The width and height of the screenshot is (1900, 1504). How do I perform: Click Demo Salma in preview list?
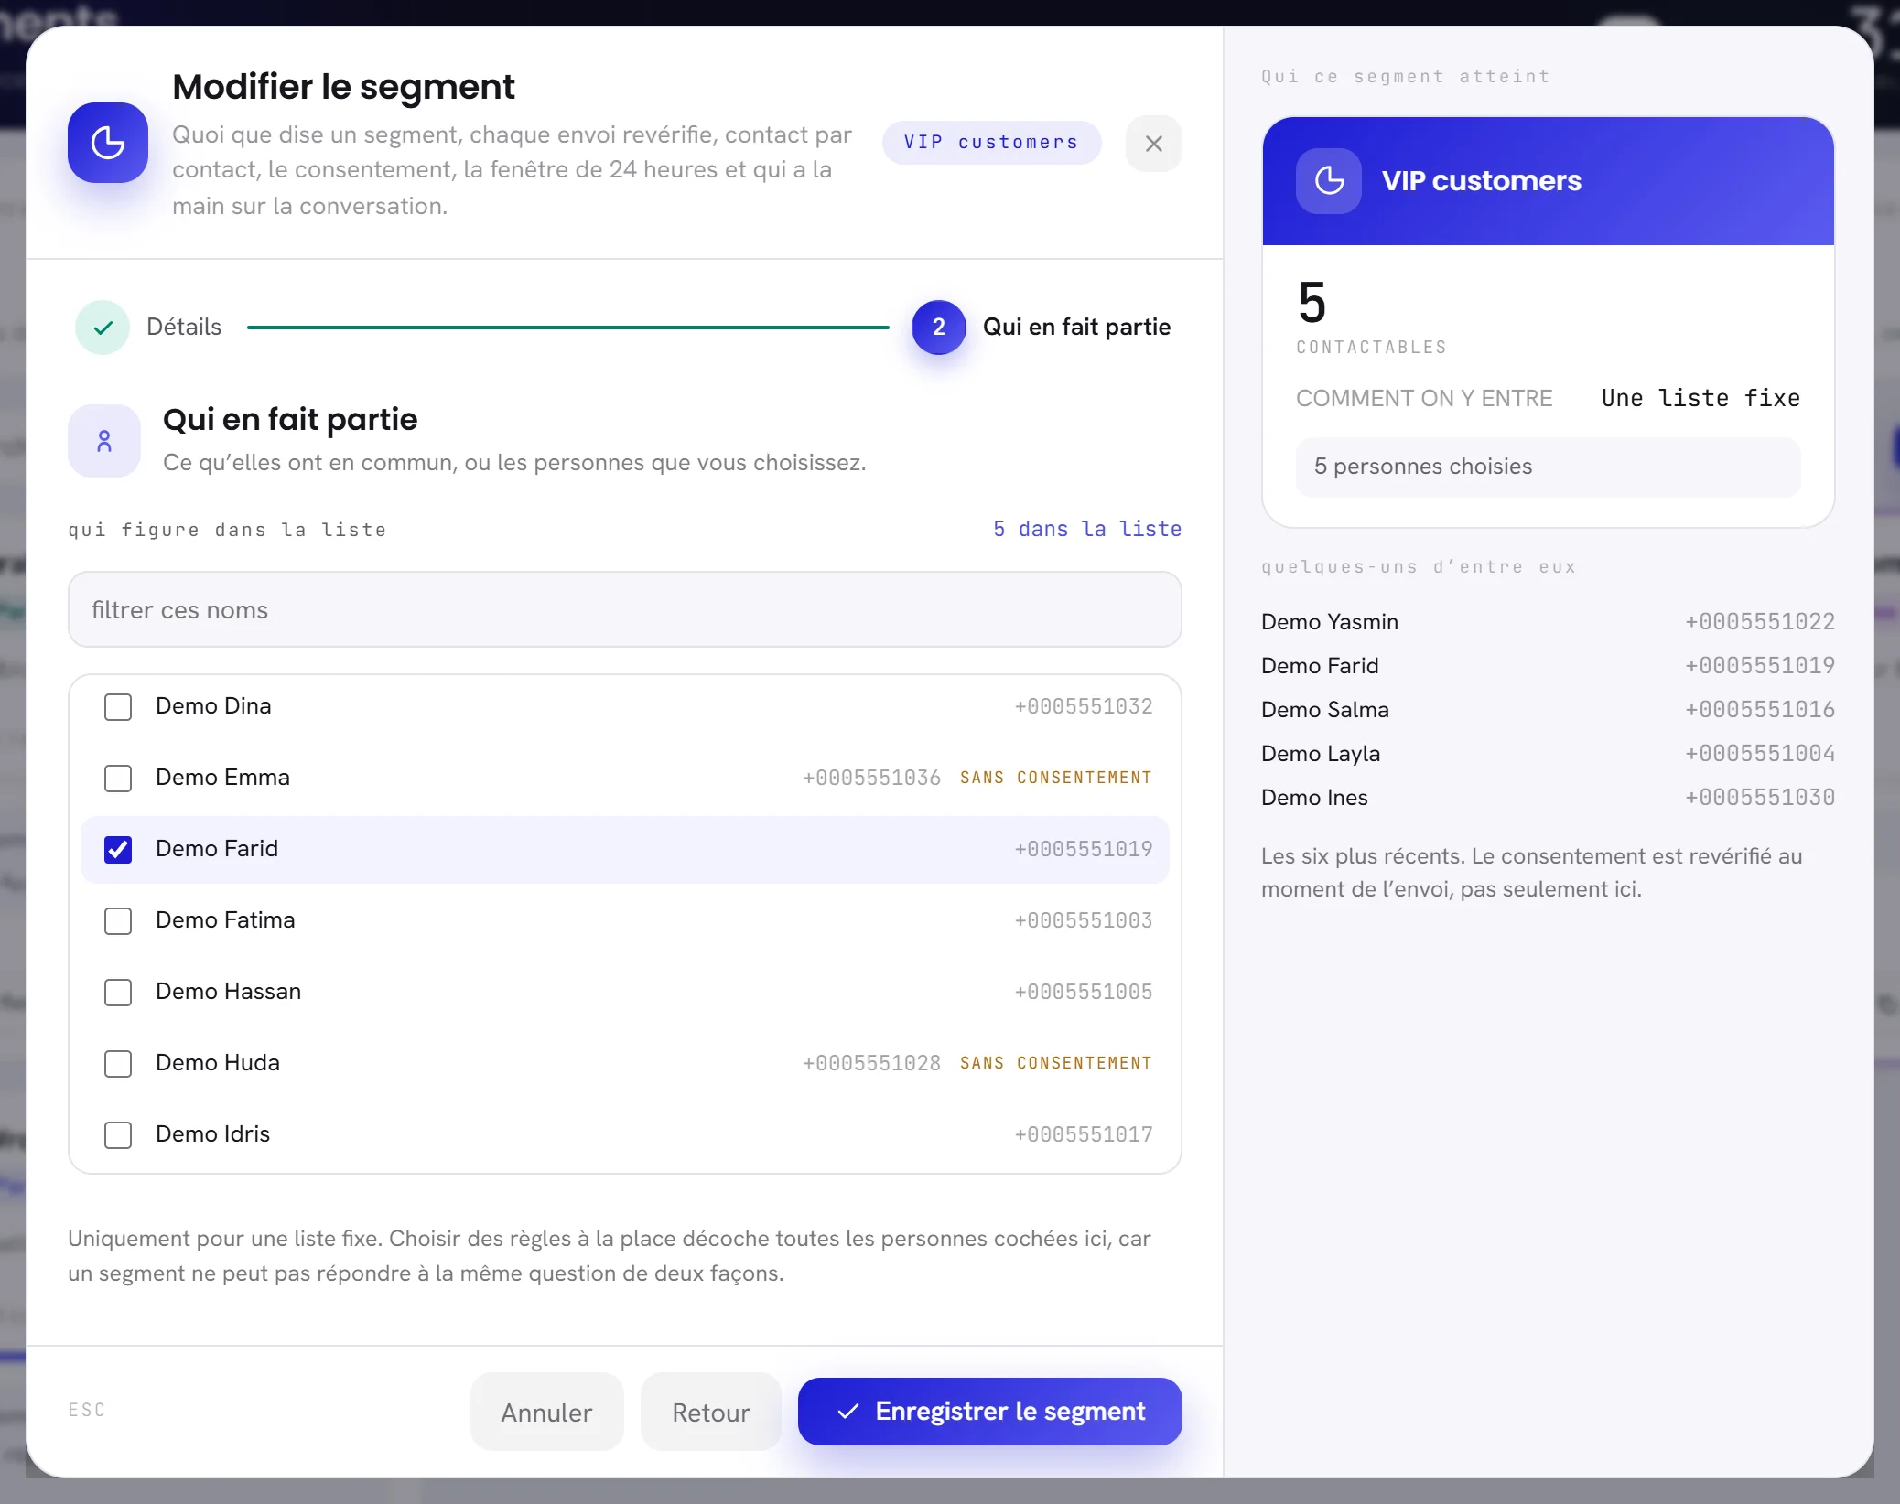(x=1325, y=710)
